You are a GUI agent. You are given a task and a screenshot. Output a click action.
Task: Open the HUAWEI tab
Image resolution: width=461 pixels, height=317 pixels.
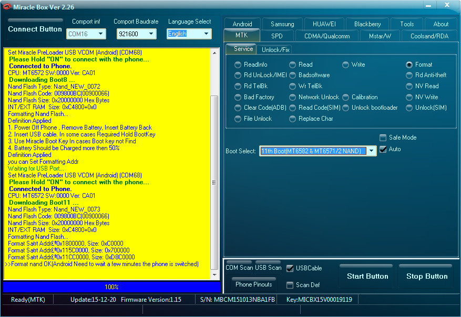(x=324, y=24)
